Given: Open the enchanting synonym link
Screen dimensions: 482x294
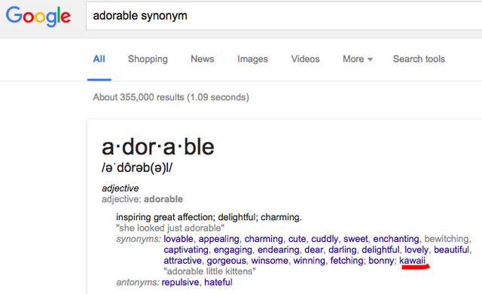Looking at the screenshot, I should [x=396, y=239].
